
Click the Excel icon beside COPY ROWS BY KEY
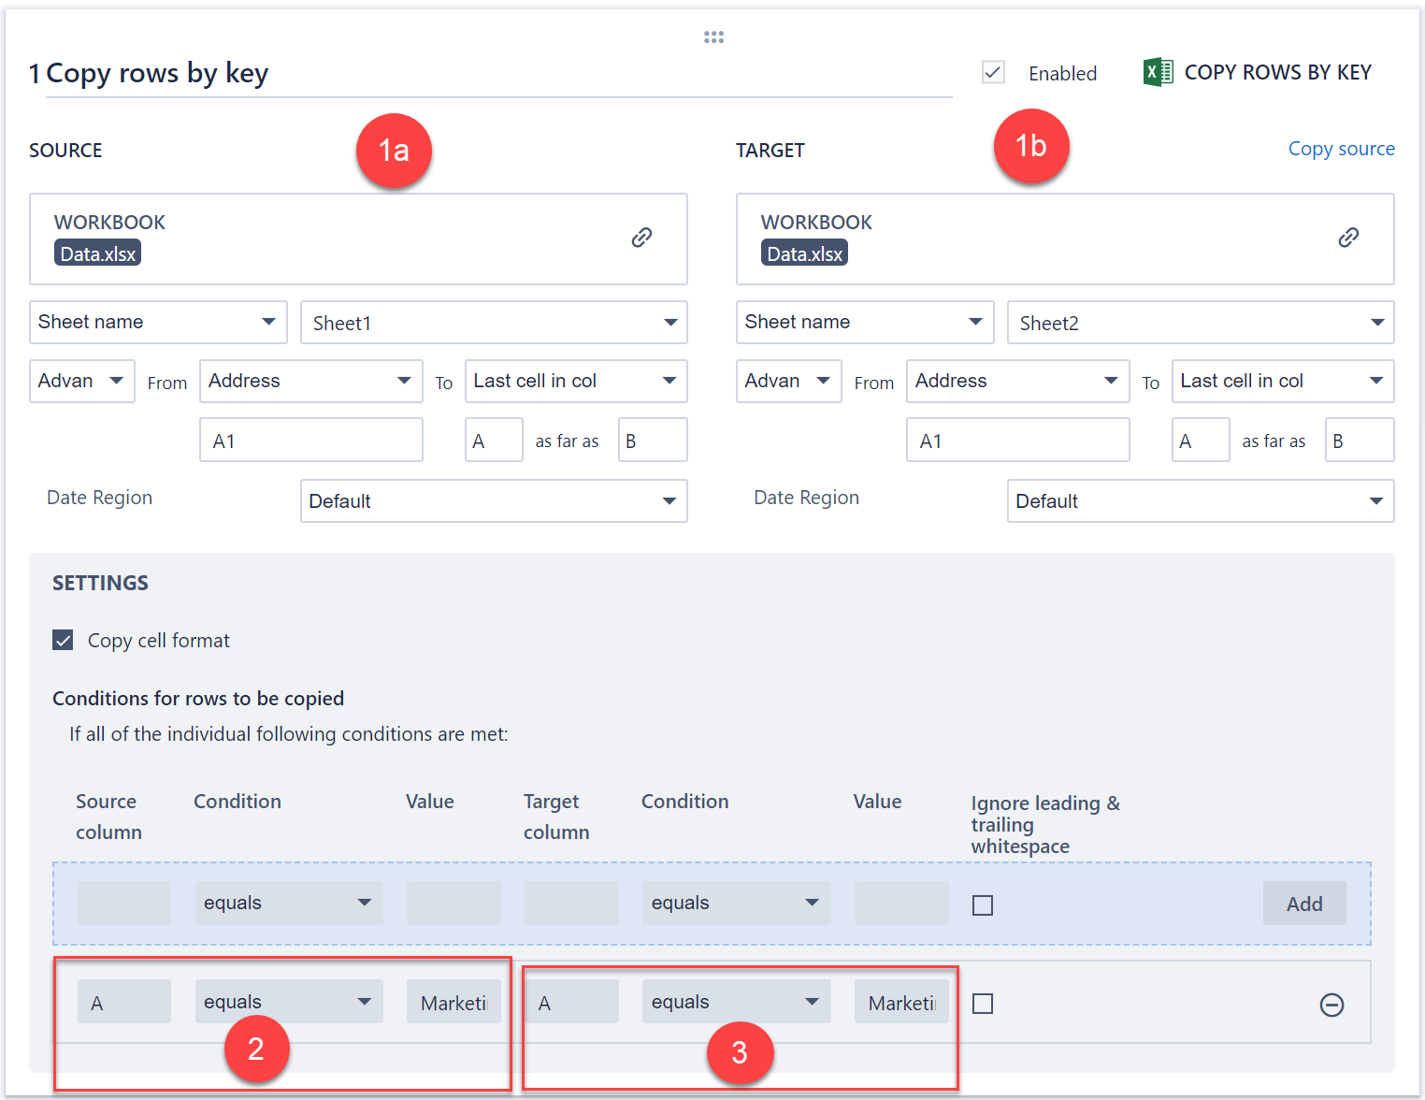coord(1158,72)
